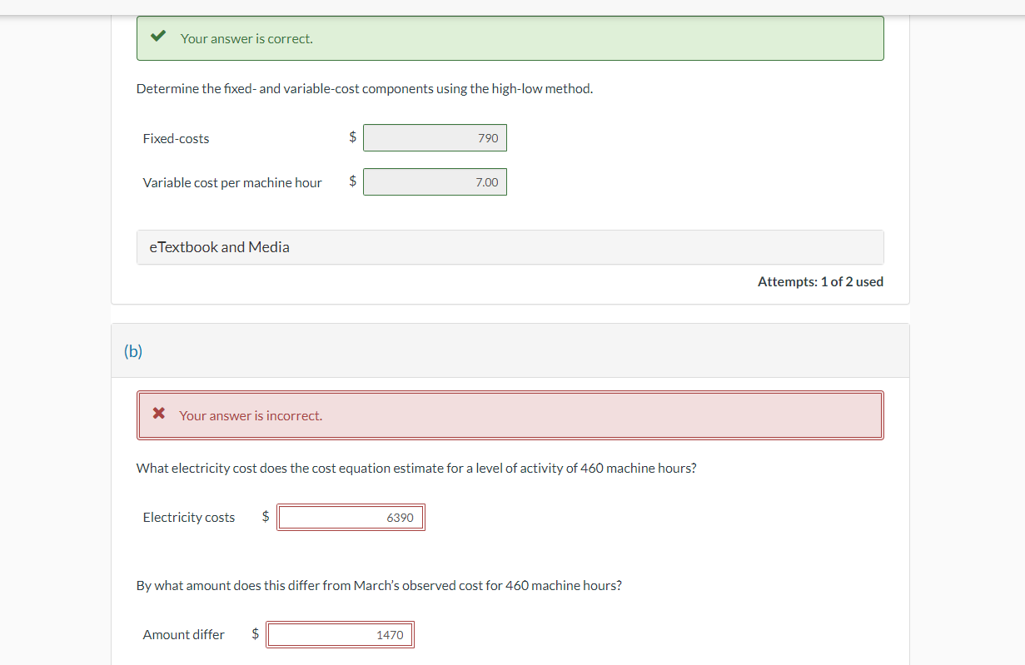Click the eTextbook and Media label text
This screenshot has height=665, width=1025.
tap(219, 247)
